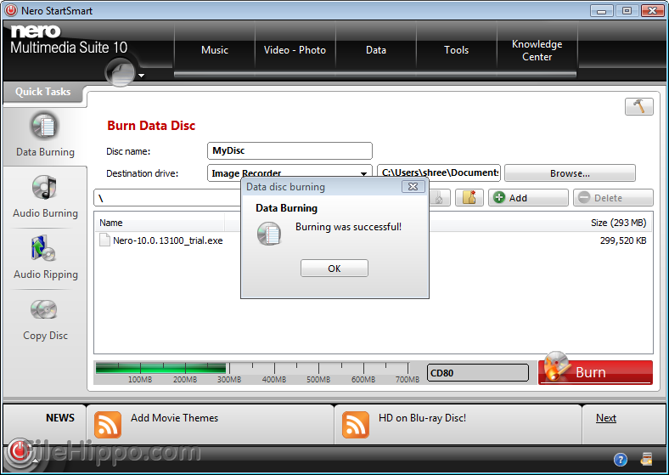Viewport: 669px width, 475px height.
Task: Open the Audio Ripping quick task
Action: pos(45,257)
